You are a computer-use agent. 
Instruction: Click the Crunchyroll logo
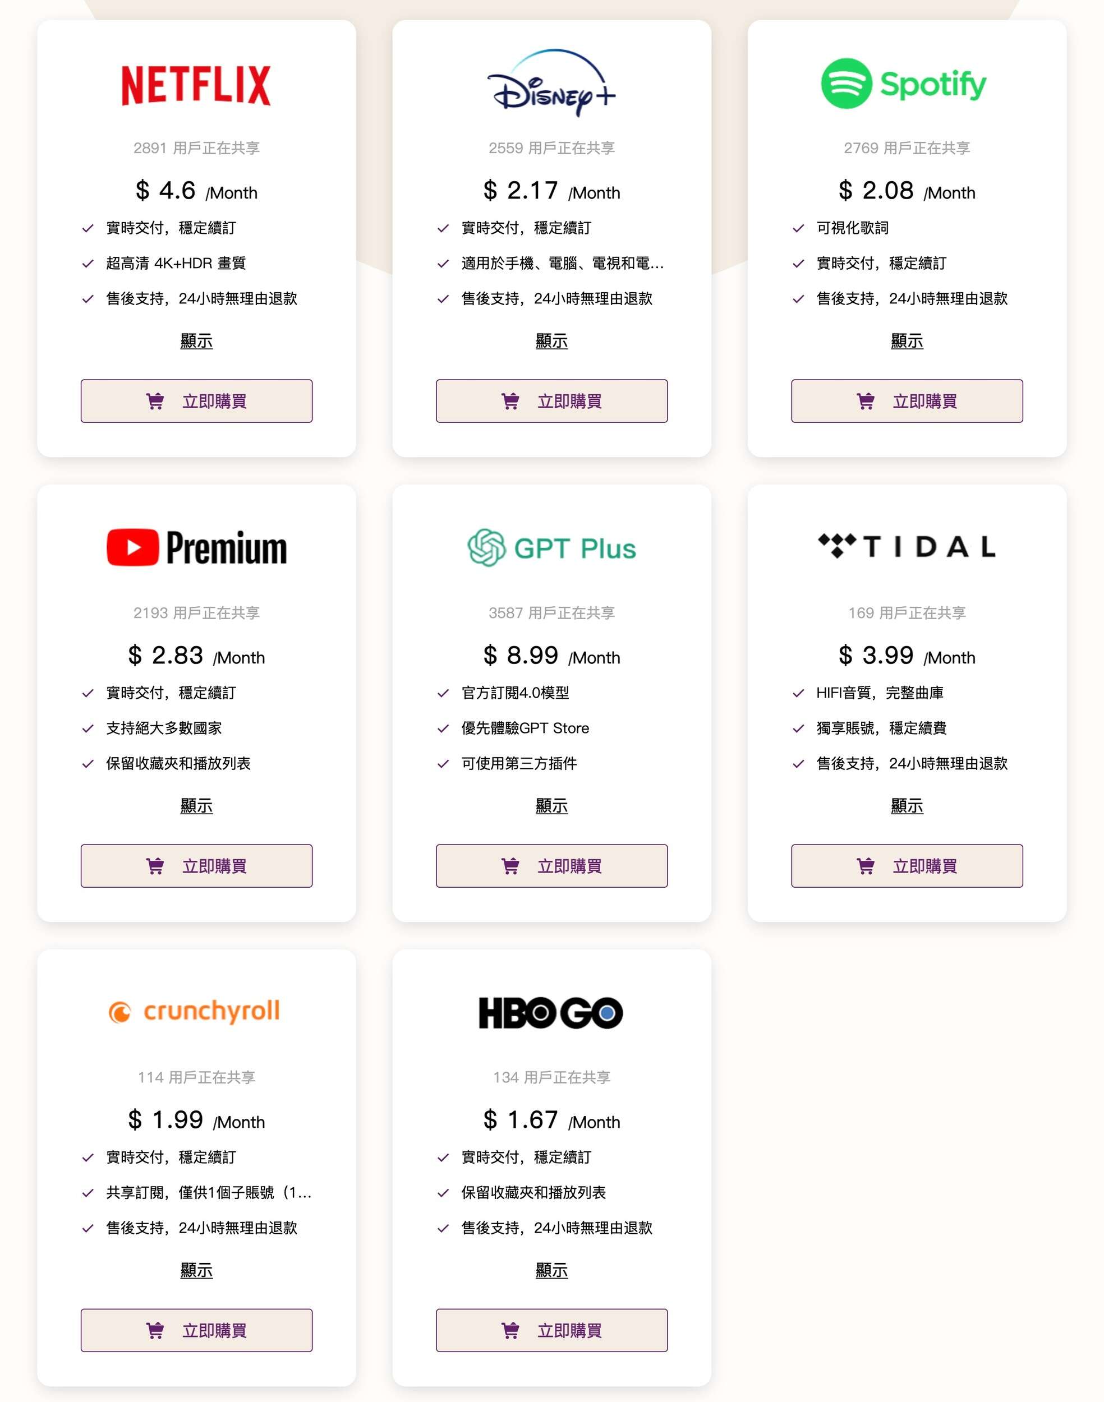click(x=195, y=1012)
